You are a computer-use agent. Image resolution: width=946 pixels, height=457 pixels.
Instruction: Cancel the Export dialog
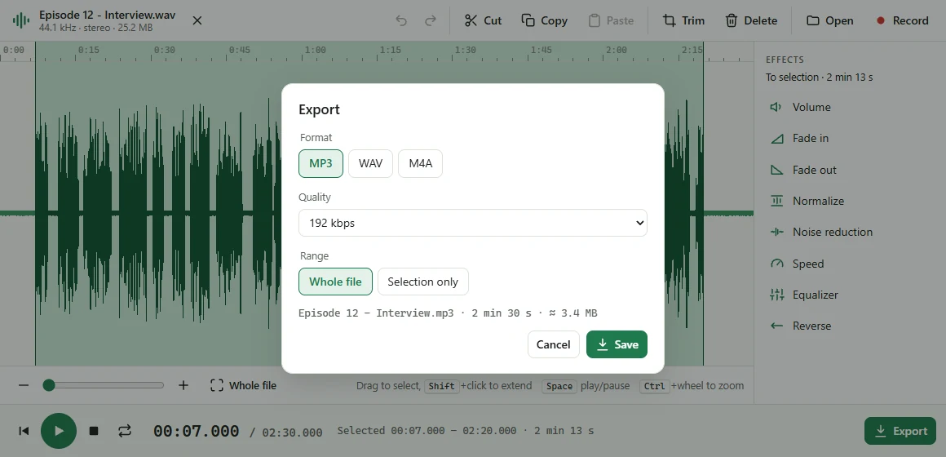click(x=553, y=344)
